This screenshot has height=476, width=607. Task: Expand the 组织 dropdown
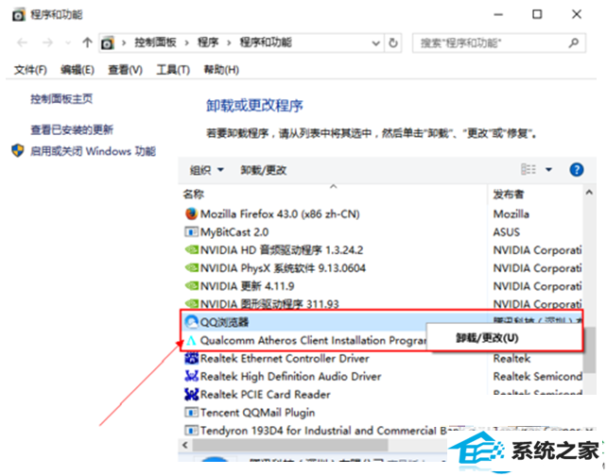207,170
